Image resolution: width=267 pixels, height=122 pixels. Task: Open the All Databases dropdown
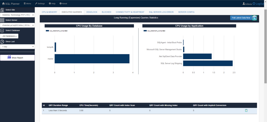click(x=9, y=36)
